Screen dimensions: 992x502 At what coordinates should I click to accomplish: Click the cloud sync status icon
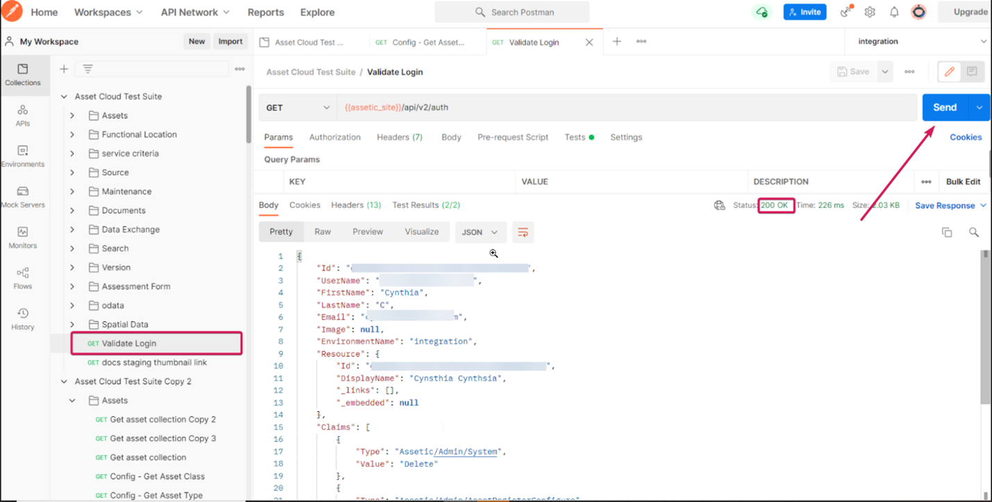[762, 12]
